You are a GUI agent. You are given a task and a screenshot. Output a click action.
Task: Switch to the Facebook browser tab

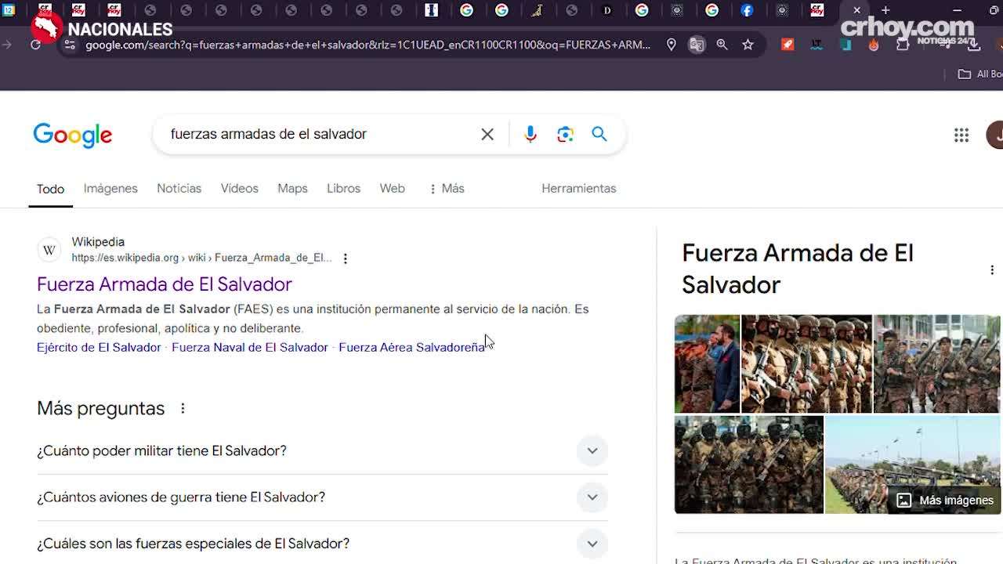click(x=747, y=10)
